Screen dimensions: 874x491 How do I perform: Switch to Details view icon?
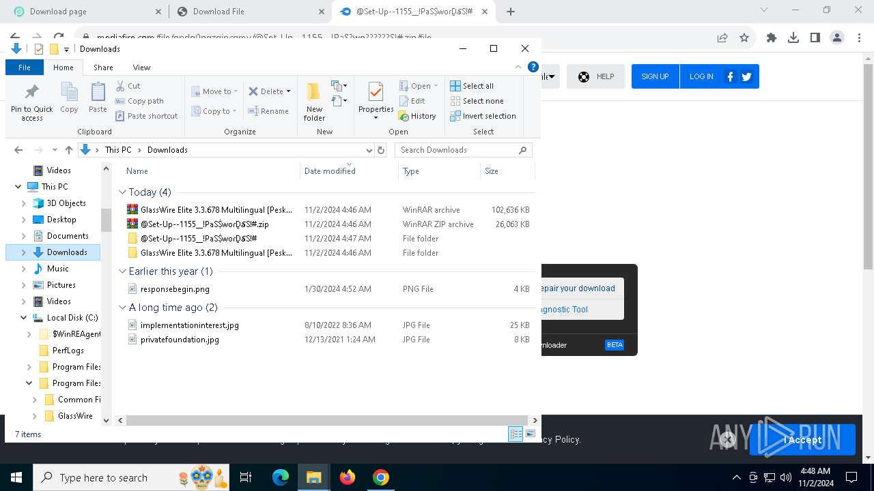(x=516, y=434)
